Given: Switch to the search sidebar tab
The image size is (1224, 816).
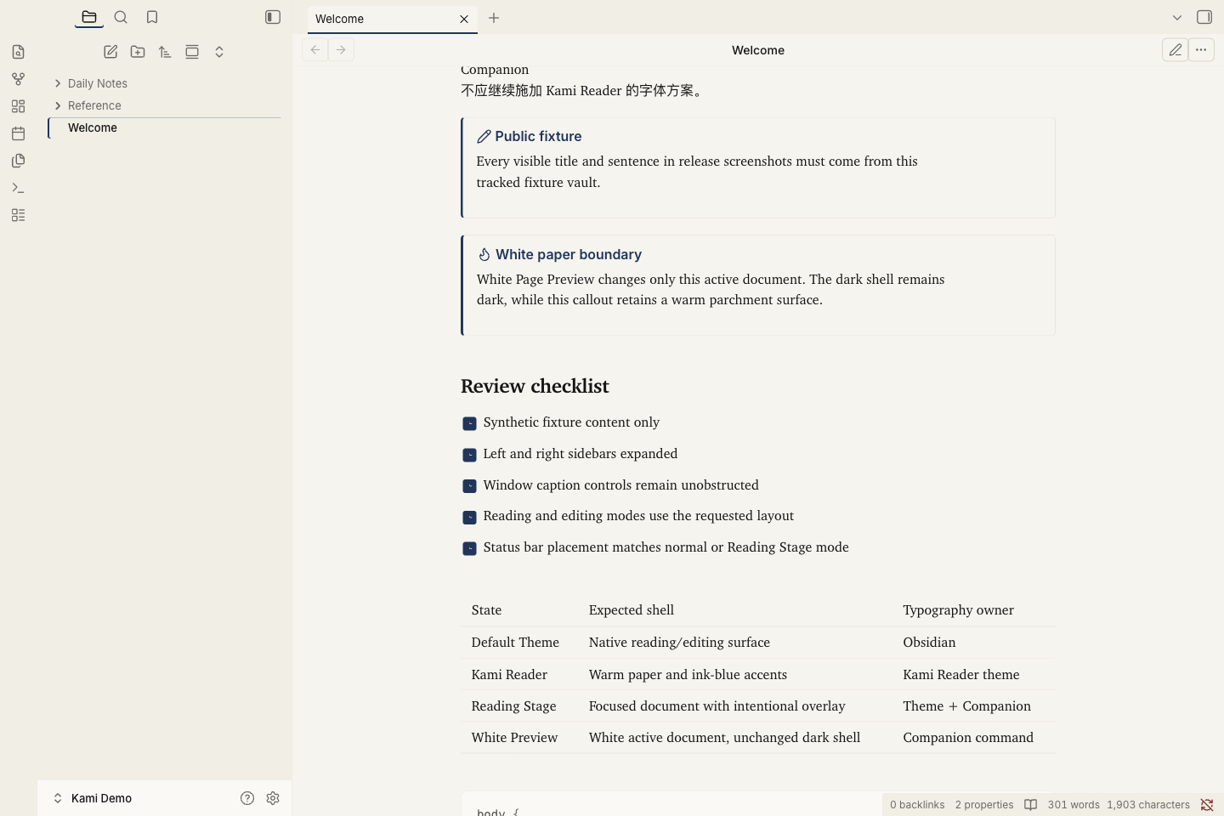Looking at the screenshot, I should coord(121,17).
